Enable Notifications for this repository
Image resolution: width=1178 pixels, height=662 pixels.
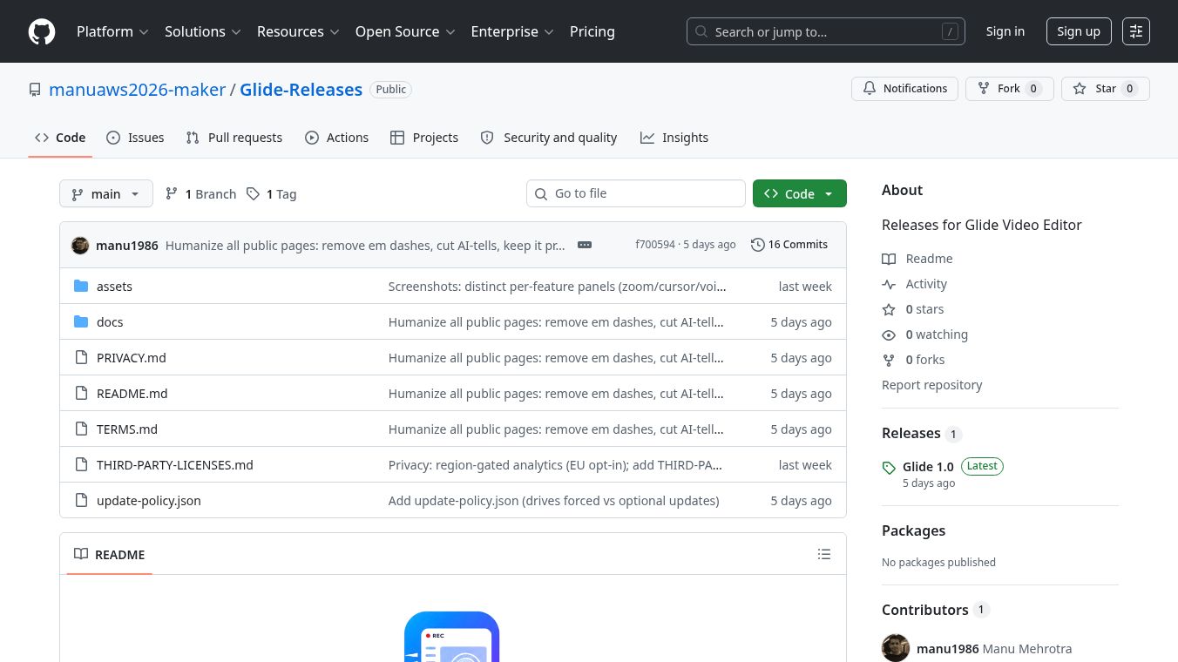point(904,89)
